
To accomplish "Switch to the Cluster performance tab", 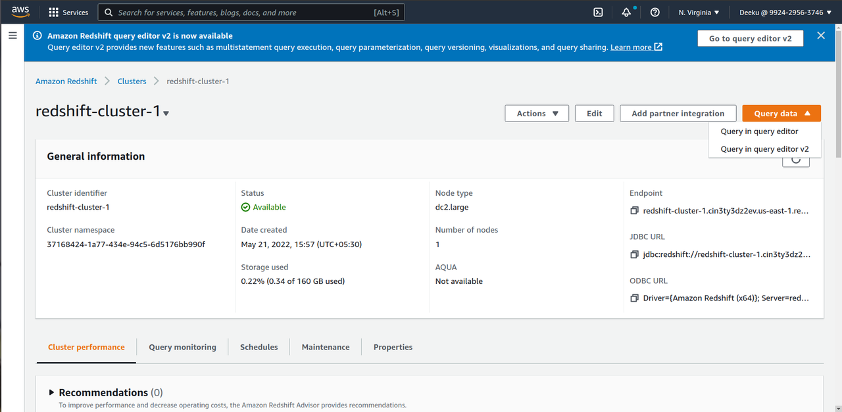I will [x=86, y=347].
